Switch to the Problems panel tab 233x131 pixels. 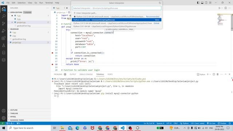tap(58, 74)
